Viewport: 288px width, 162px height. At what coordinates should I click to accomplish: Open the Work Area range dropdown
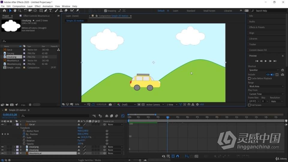point(266,86)
